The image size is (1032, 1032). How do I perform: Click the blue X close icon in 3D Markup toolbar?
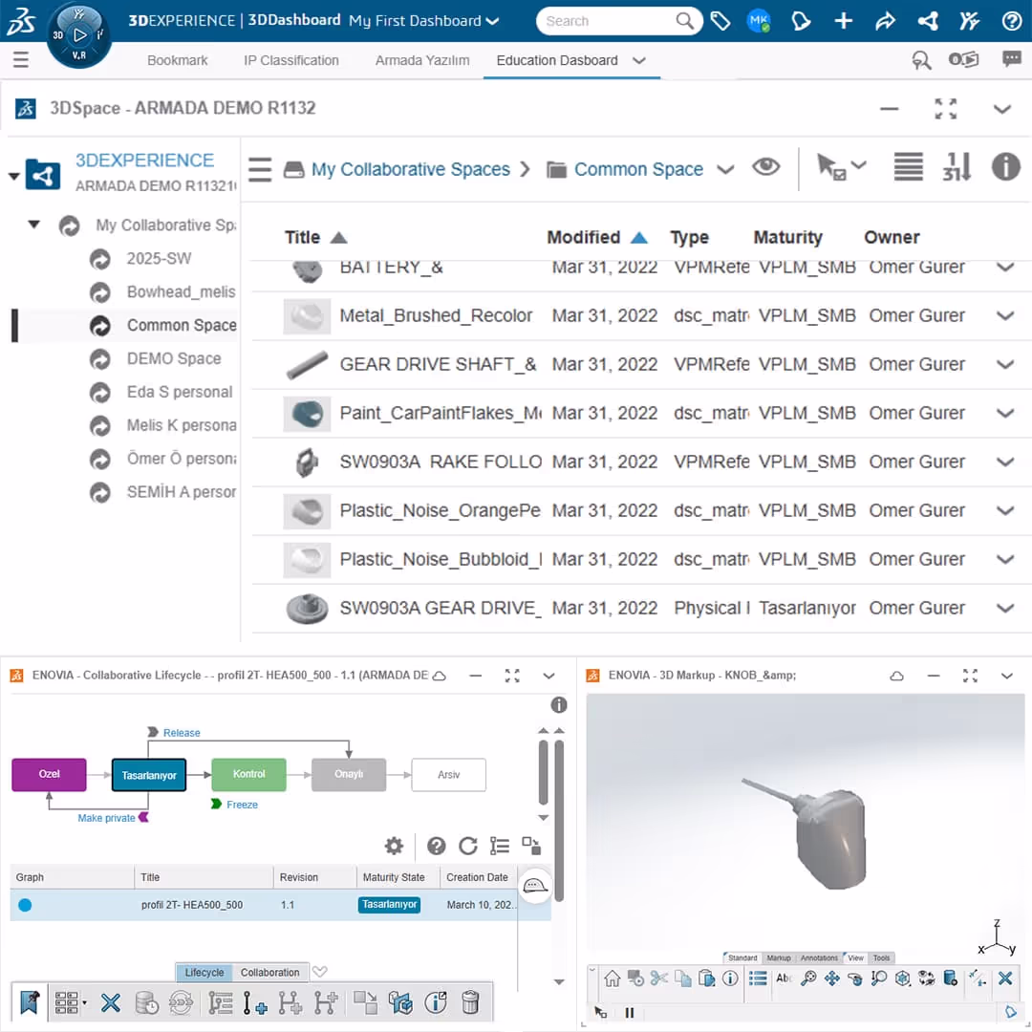coord(1005,978)
